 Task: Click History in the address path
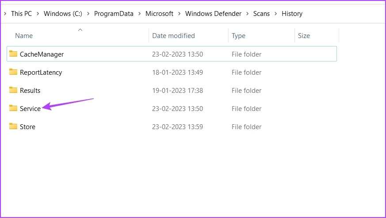click(x=292, y=14)
